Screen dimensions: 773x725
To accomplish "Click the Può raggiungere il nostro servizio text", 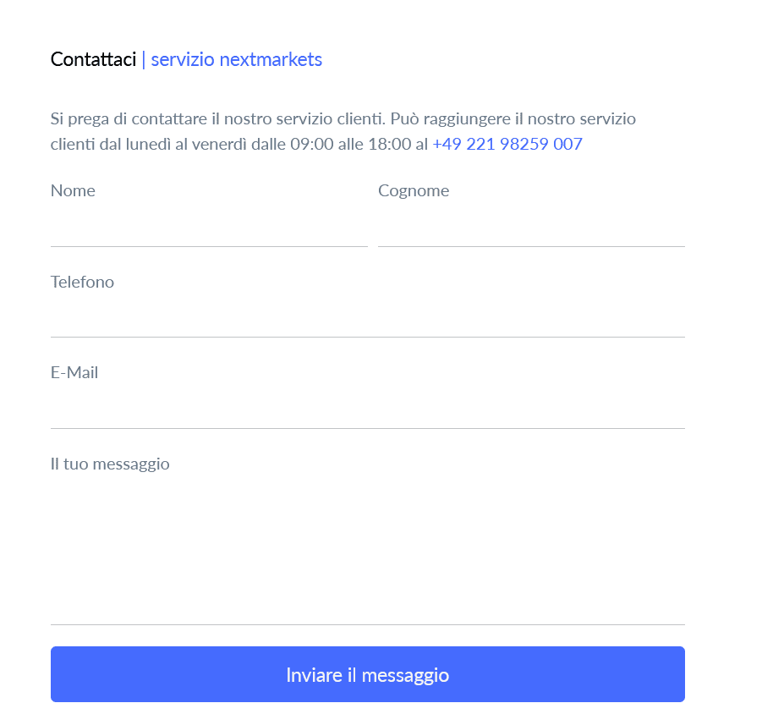I will click(513, 119).
